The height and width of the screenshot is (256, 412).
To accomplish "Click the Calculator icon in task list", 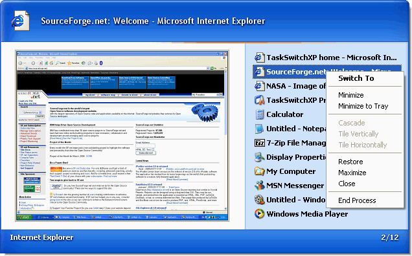I will point(259,114).
